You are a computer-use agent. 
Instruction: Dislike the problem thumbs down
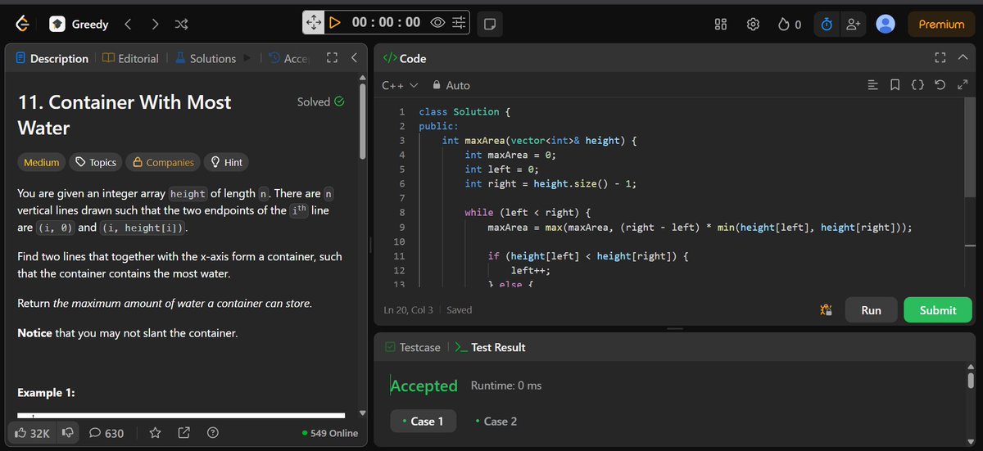coord(68,432)
